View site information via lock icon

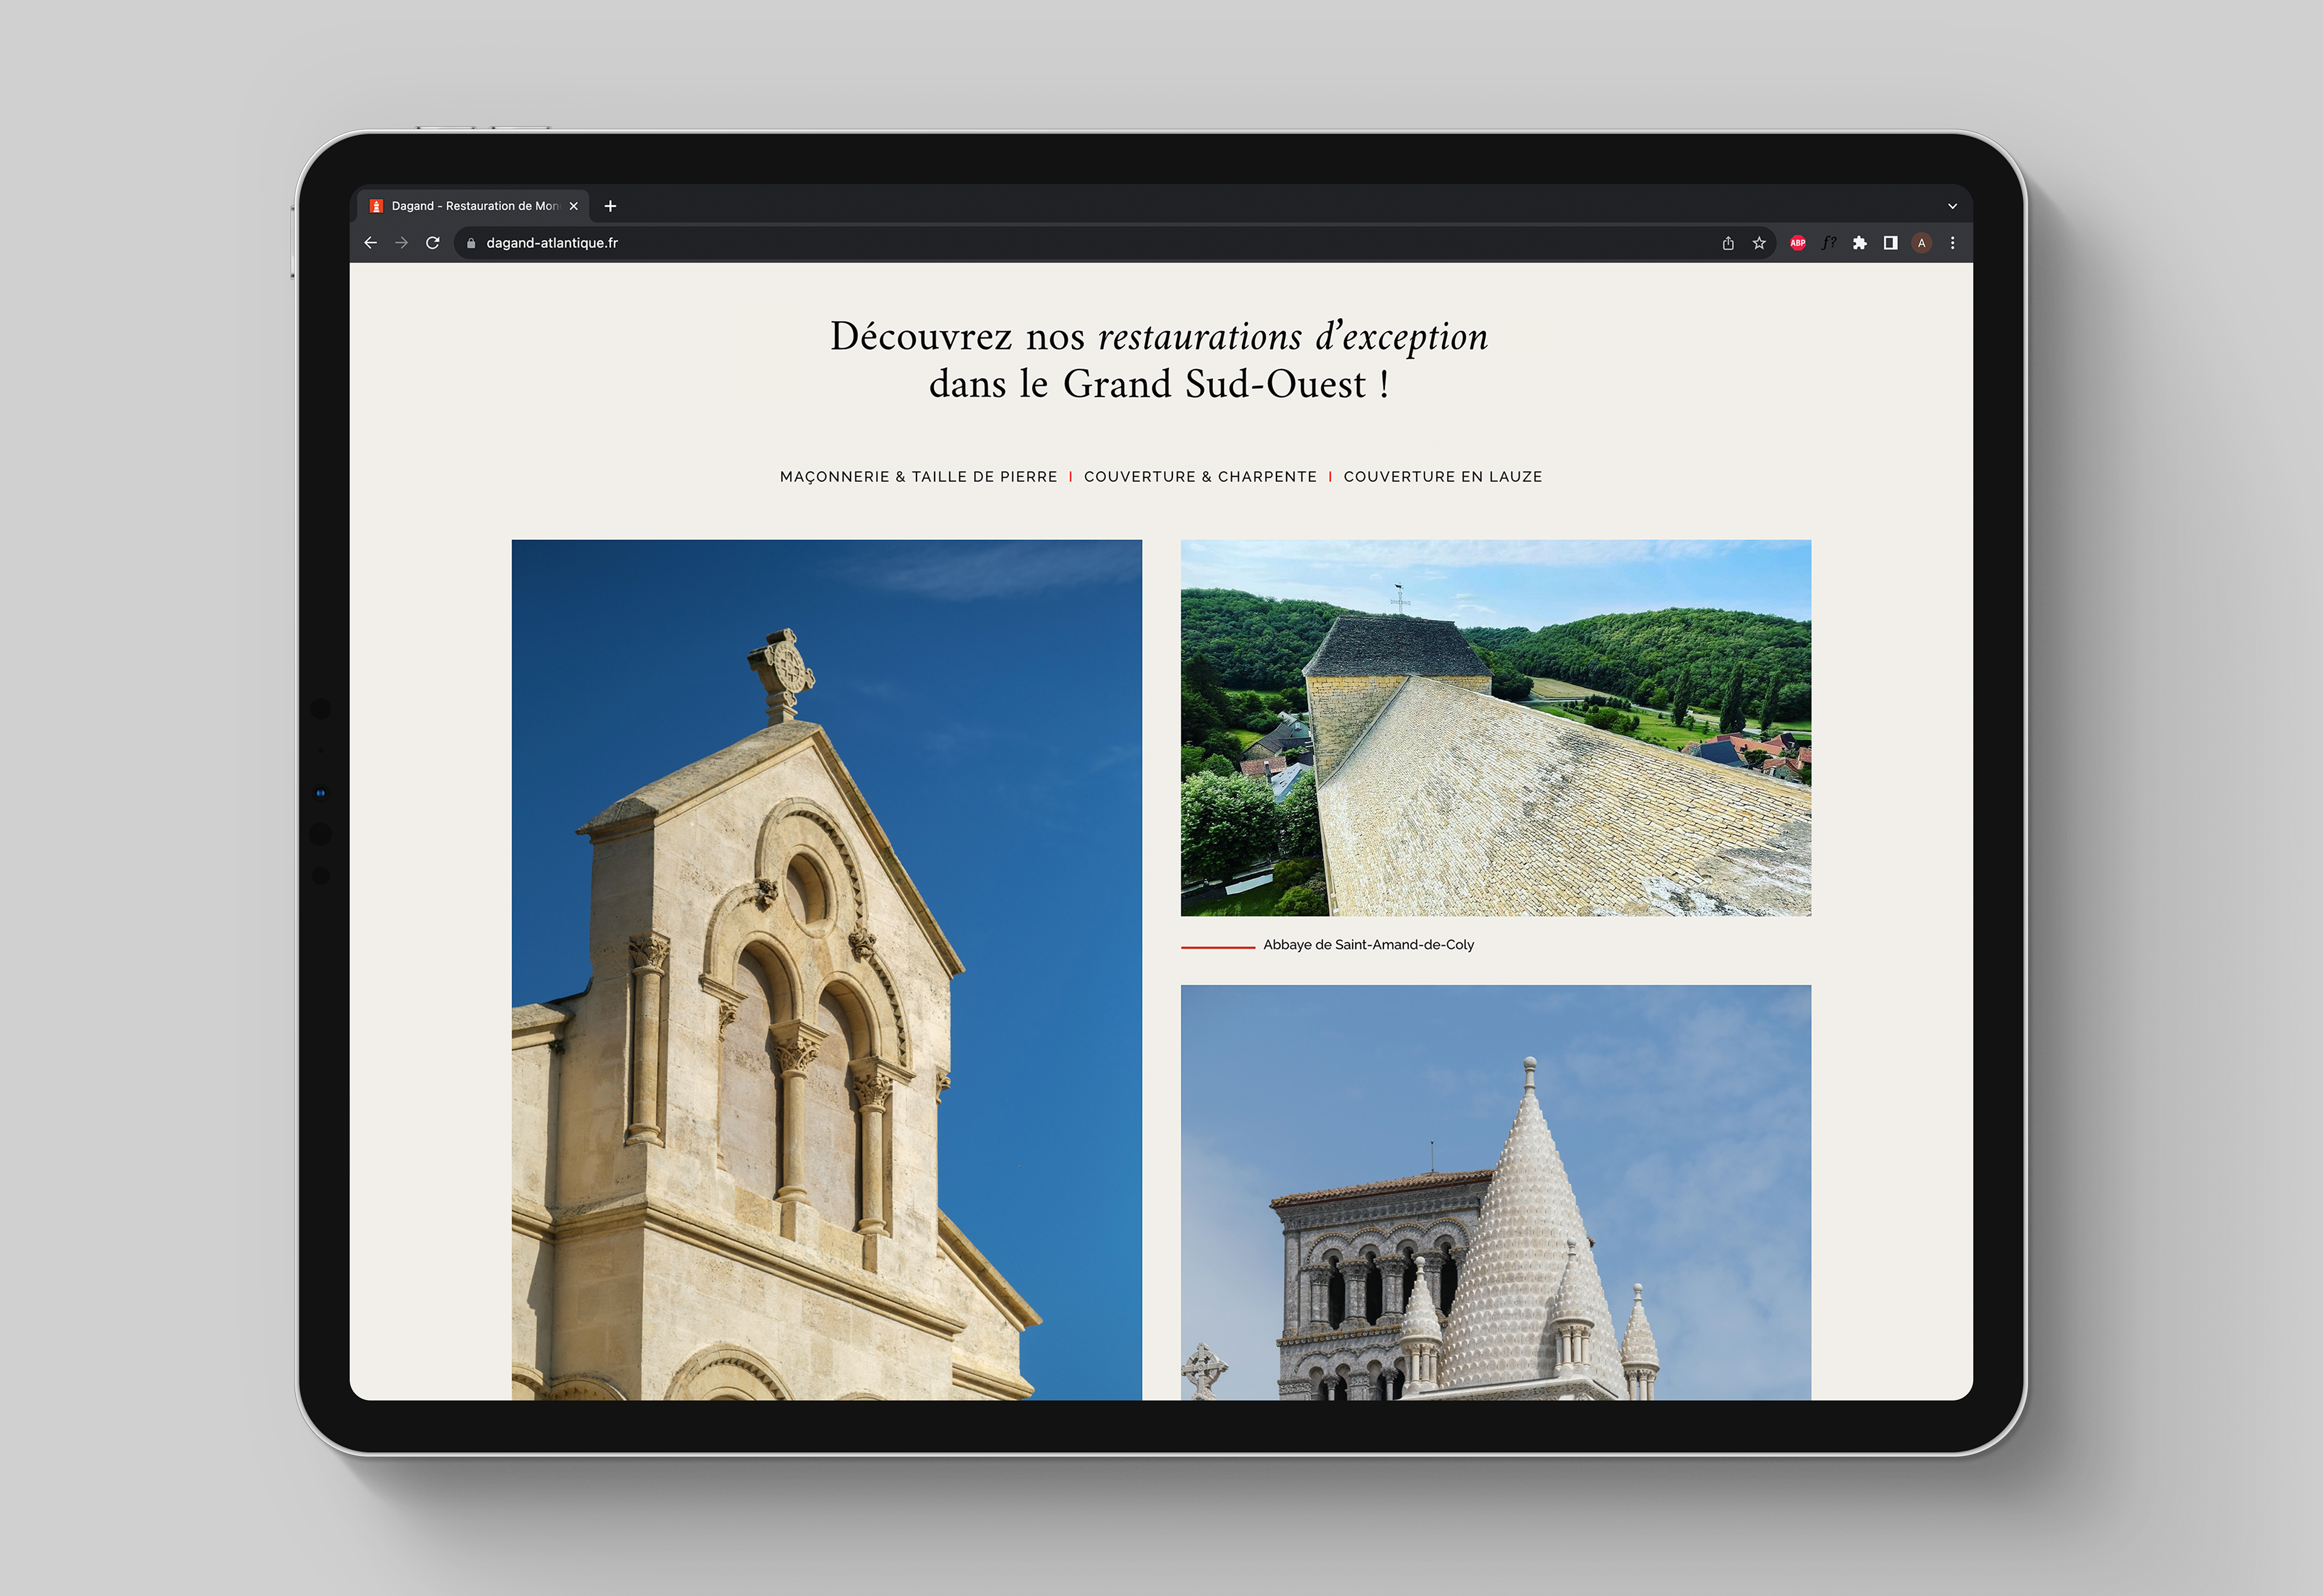point(471,243)
